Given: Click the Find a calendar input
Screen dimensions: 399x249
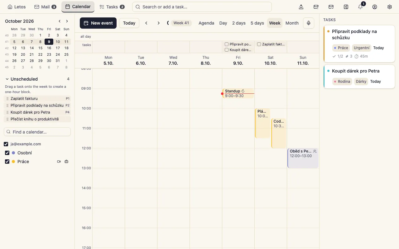Looking at the screenshot, I should click(x=37, y=132).
